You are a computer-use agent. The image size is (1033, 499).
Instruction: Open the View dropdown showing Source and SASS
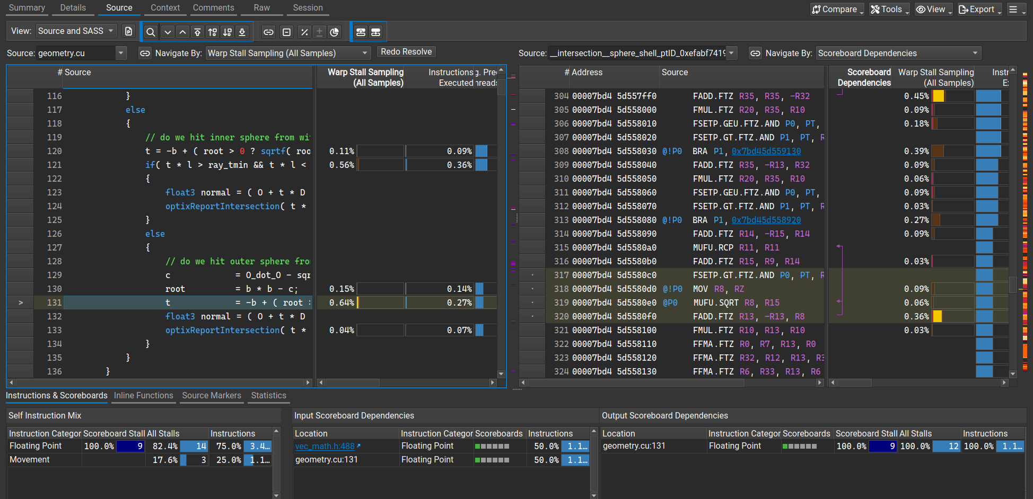(76, 31)
